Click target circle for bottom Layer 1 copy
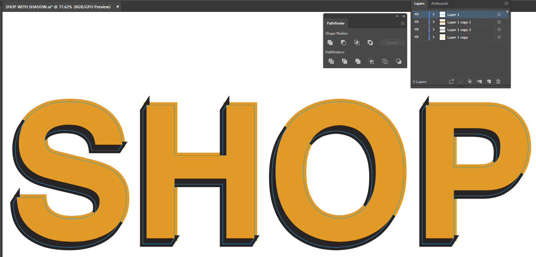 (x=499, y=37)
